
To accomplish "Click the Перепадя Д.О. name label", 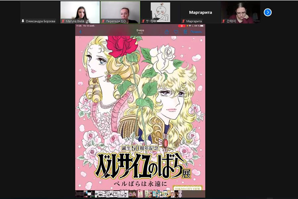I will tap(116, 21).
